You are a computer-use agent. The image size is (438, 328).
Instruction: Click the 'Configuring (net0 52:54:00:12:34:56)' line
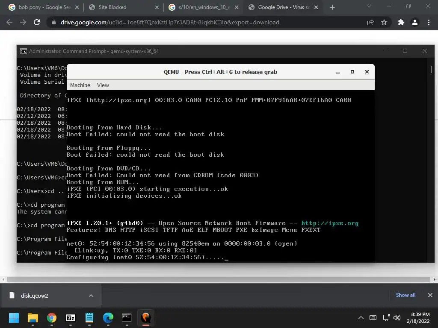[x=147, y=257]
